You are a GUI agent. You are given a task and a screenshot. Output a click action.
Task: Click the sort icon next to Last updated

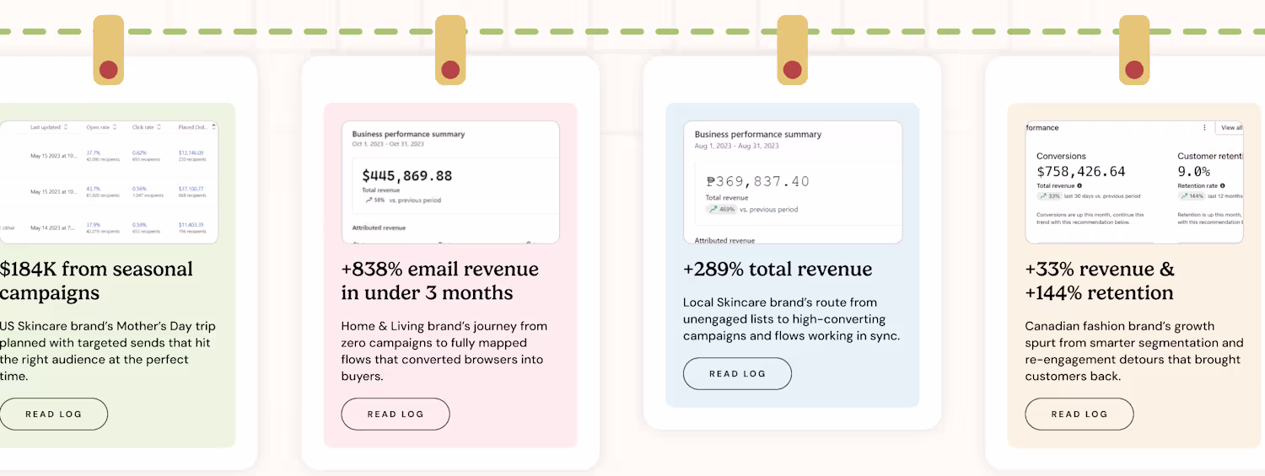(x=67, y=127)
